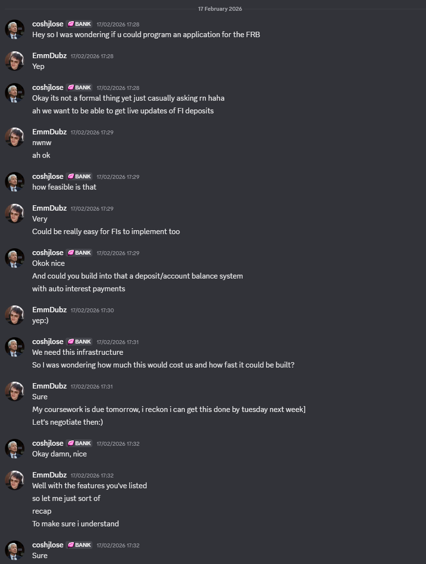Click the message "Let's negotiate then:)"
The image size is (426, 564).
click(67, 422)
